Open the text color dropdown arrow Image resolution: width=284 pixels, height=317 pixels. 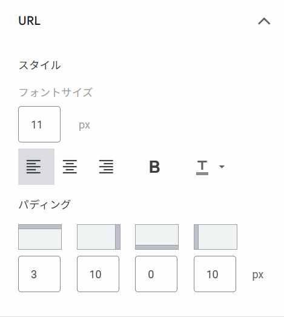click(x=222, y=167)
